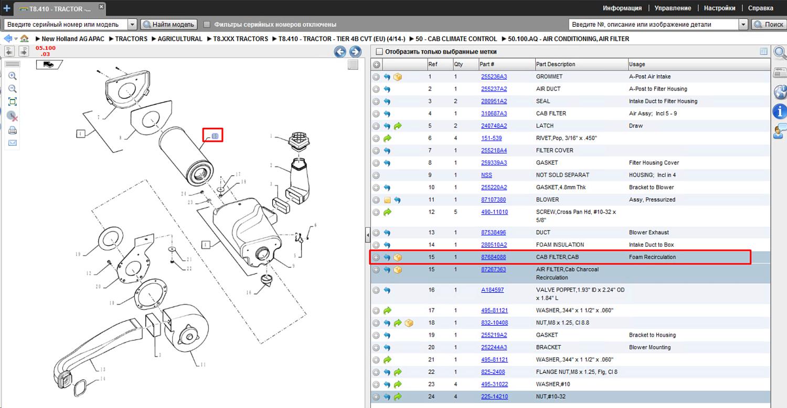Open part number 87267363 link

[493, 270]
